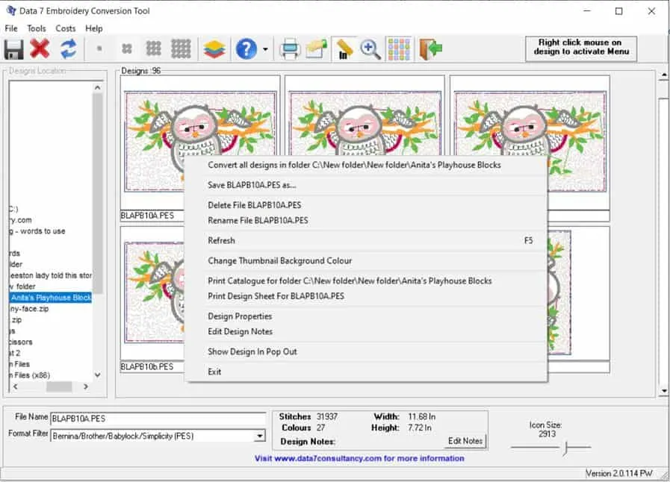This screenshot has width=670, height=482.
Task: Select the 'C:)' drive entry
Action: (13, 209)
